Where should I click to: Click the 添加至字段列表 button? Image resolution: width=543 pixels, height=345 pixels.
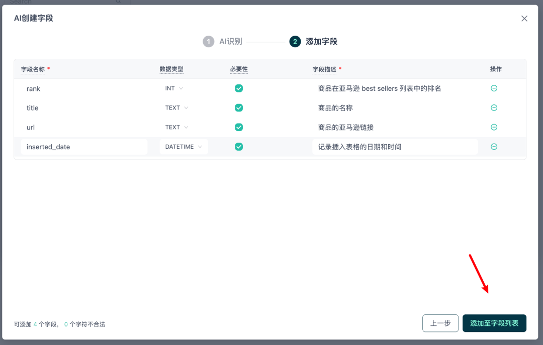click(x=494, y=323)
